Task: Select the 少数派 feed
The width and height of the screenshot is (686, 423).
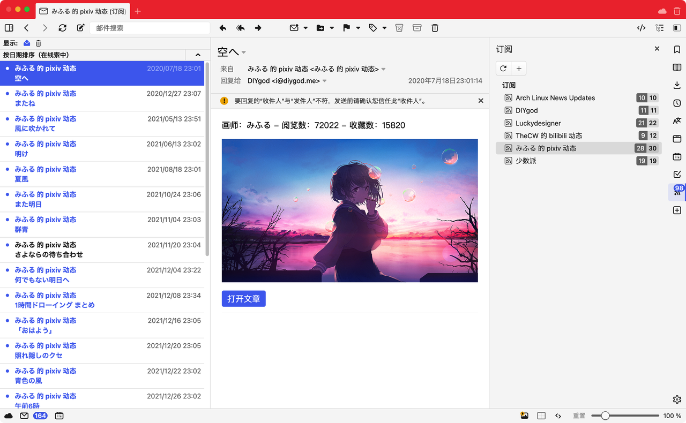Action: [525, 161]
